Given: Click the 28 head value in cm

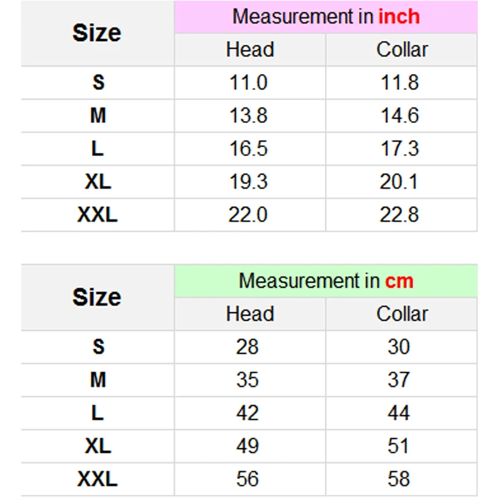Looking at the screenshot, I should (x=247, y=347).
